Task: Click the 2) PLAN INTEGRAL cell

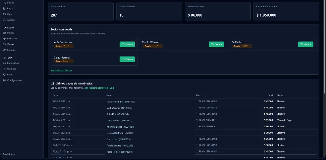Action: tap(206, 126)
